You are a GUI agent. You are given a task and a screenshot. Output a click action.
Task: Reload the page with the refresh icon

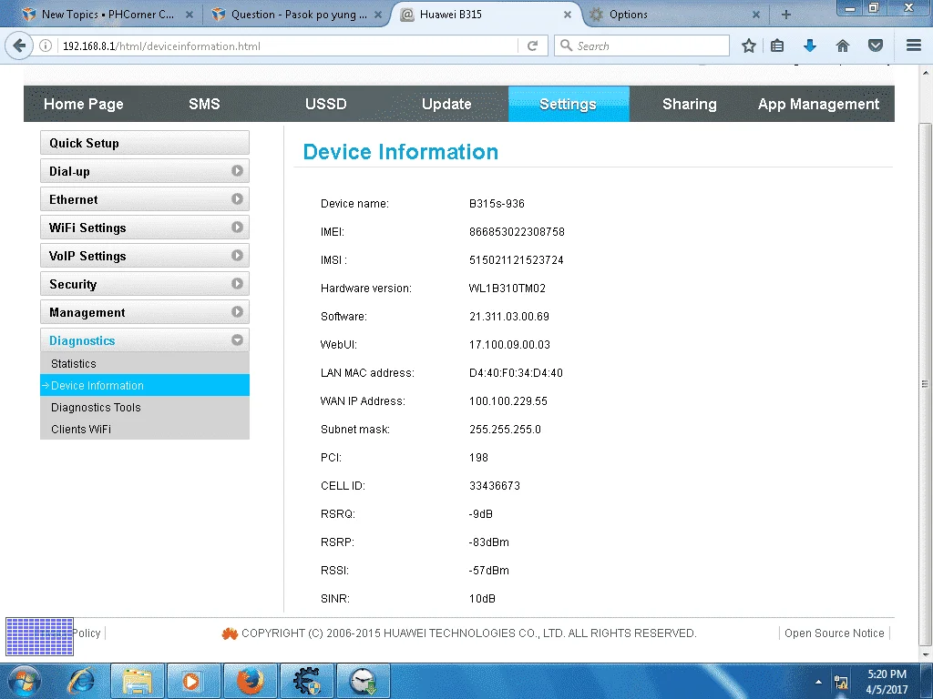pyautogui.click(x=532, y=46)
